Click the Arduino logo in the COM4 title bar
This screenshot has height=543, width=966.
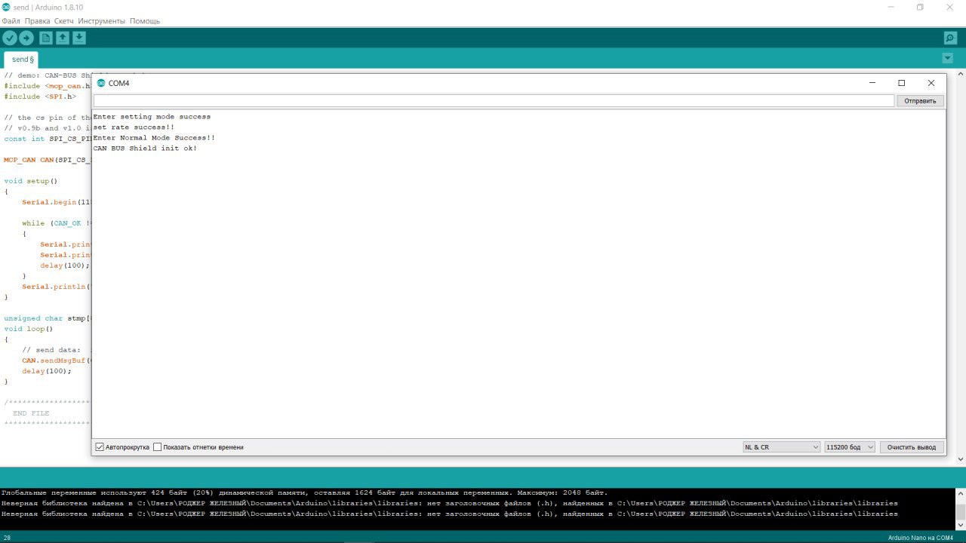101,83
